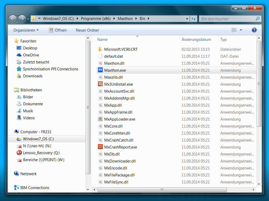This screenshot has width=269, height=201.
Task: Click the Forward navigation arrow
Action: 22,19
